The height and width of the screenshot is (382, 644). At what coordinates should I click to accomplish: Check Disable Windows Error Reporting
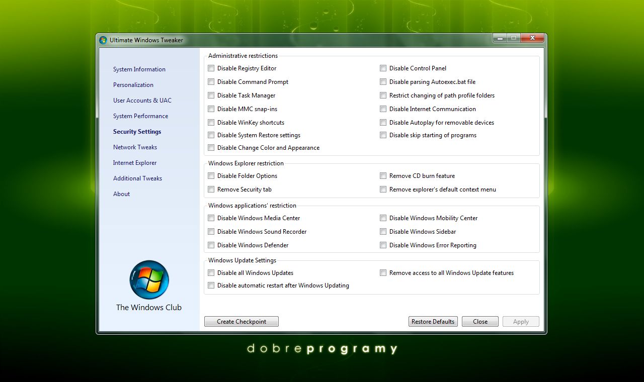[x=383, y=245]
